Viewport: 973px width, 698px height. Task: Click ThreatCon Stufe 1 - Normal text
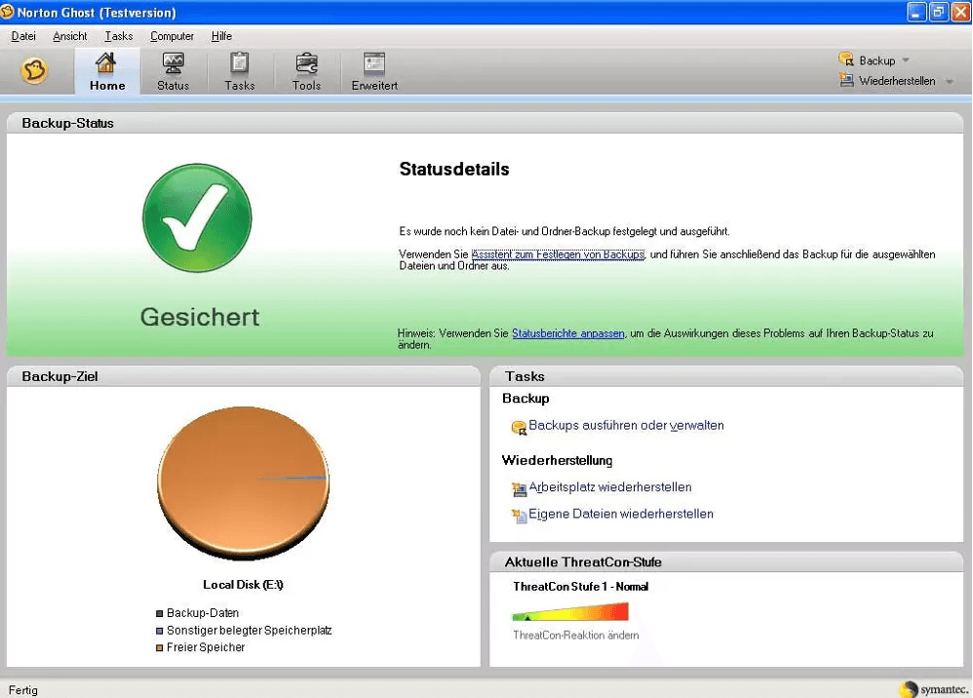point(581,586)
